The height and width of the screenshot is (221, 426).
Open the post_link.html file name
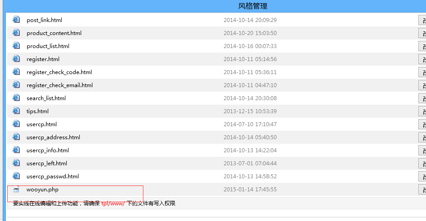(44, 20)
